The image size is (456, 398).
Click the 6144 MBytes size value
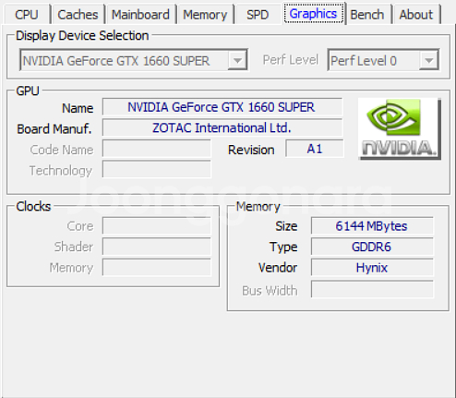pos(372,226)
